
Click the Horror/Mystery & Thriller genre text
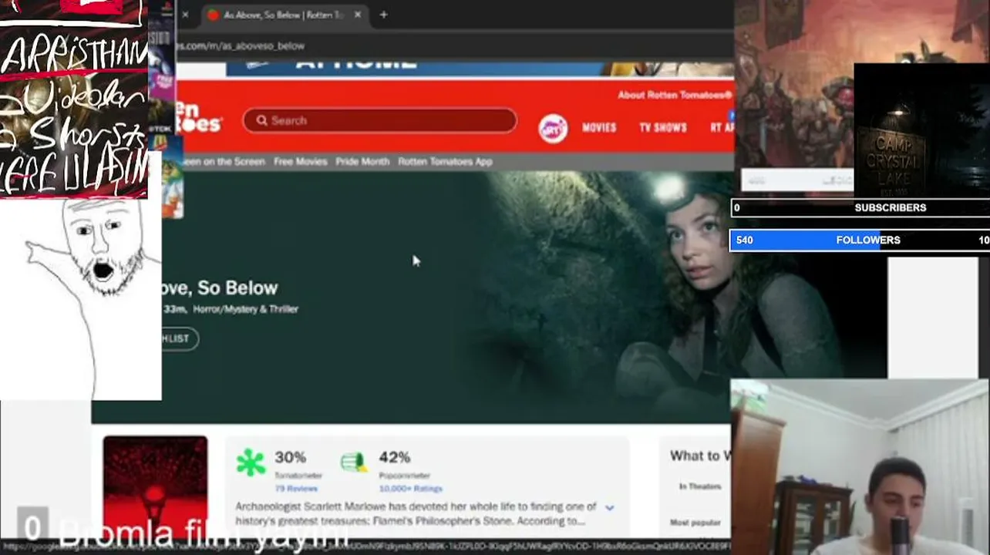pos(245,309)
